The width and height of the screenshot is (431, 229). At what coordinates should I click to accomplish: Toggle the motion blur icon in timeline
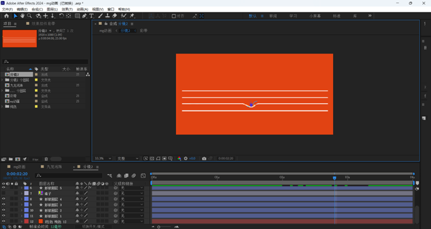click(133, 175)
